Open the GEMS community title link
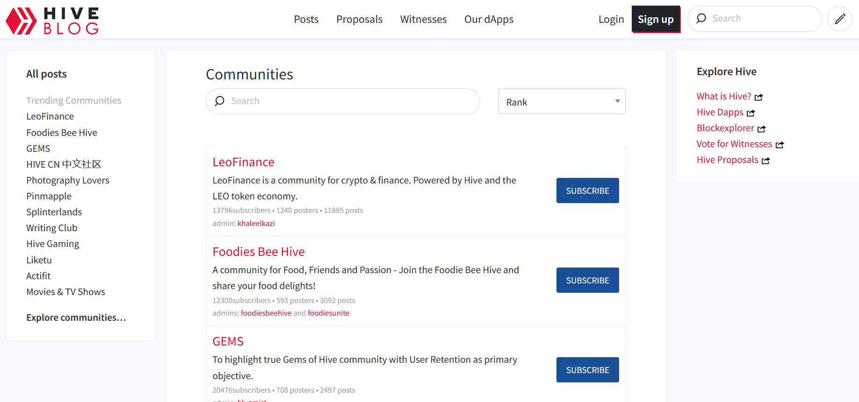The width and height of the screenshot is (859, 402). [x=228, y=341]
